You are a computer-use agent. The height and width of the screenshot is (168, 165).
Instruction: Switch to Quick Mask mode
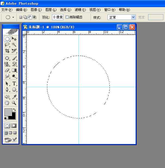tap(14, 126)
